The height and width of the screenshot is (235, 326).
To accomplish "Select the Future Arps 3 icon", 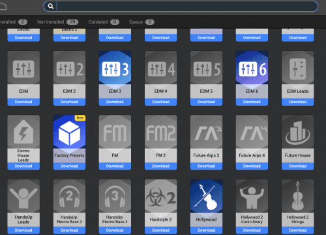I will 208,133.
